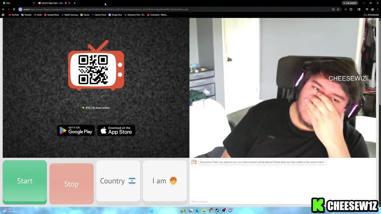View site information icon in address bar
The image size is (381, 214).
[21, 9]
